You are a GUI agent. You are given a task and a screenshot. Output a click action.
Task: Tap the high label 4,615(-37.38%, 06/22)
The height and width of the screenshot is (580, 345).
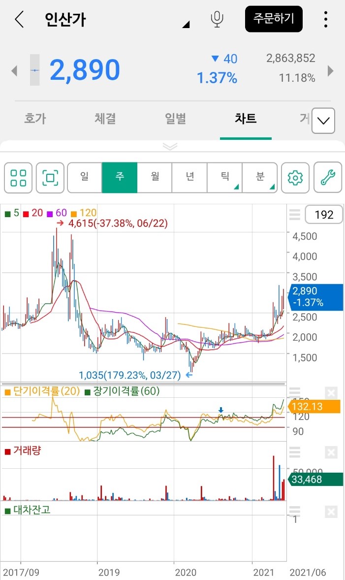pyautogui.click(x=118, y=224)
